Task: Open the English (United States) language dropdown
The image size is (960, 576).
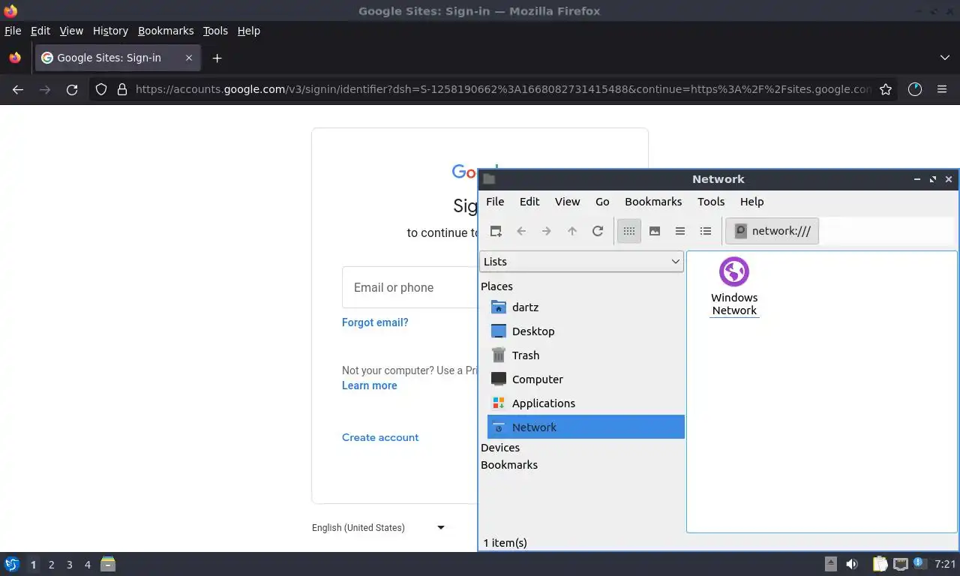Action: point(379,527)
